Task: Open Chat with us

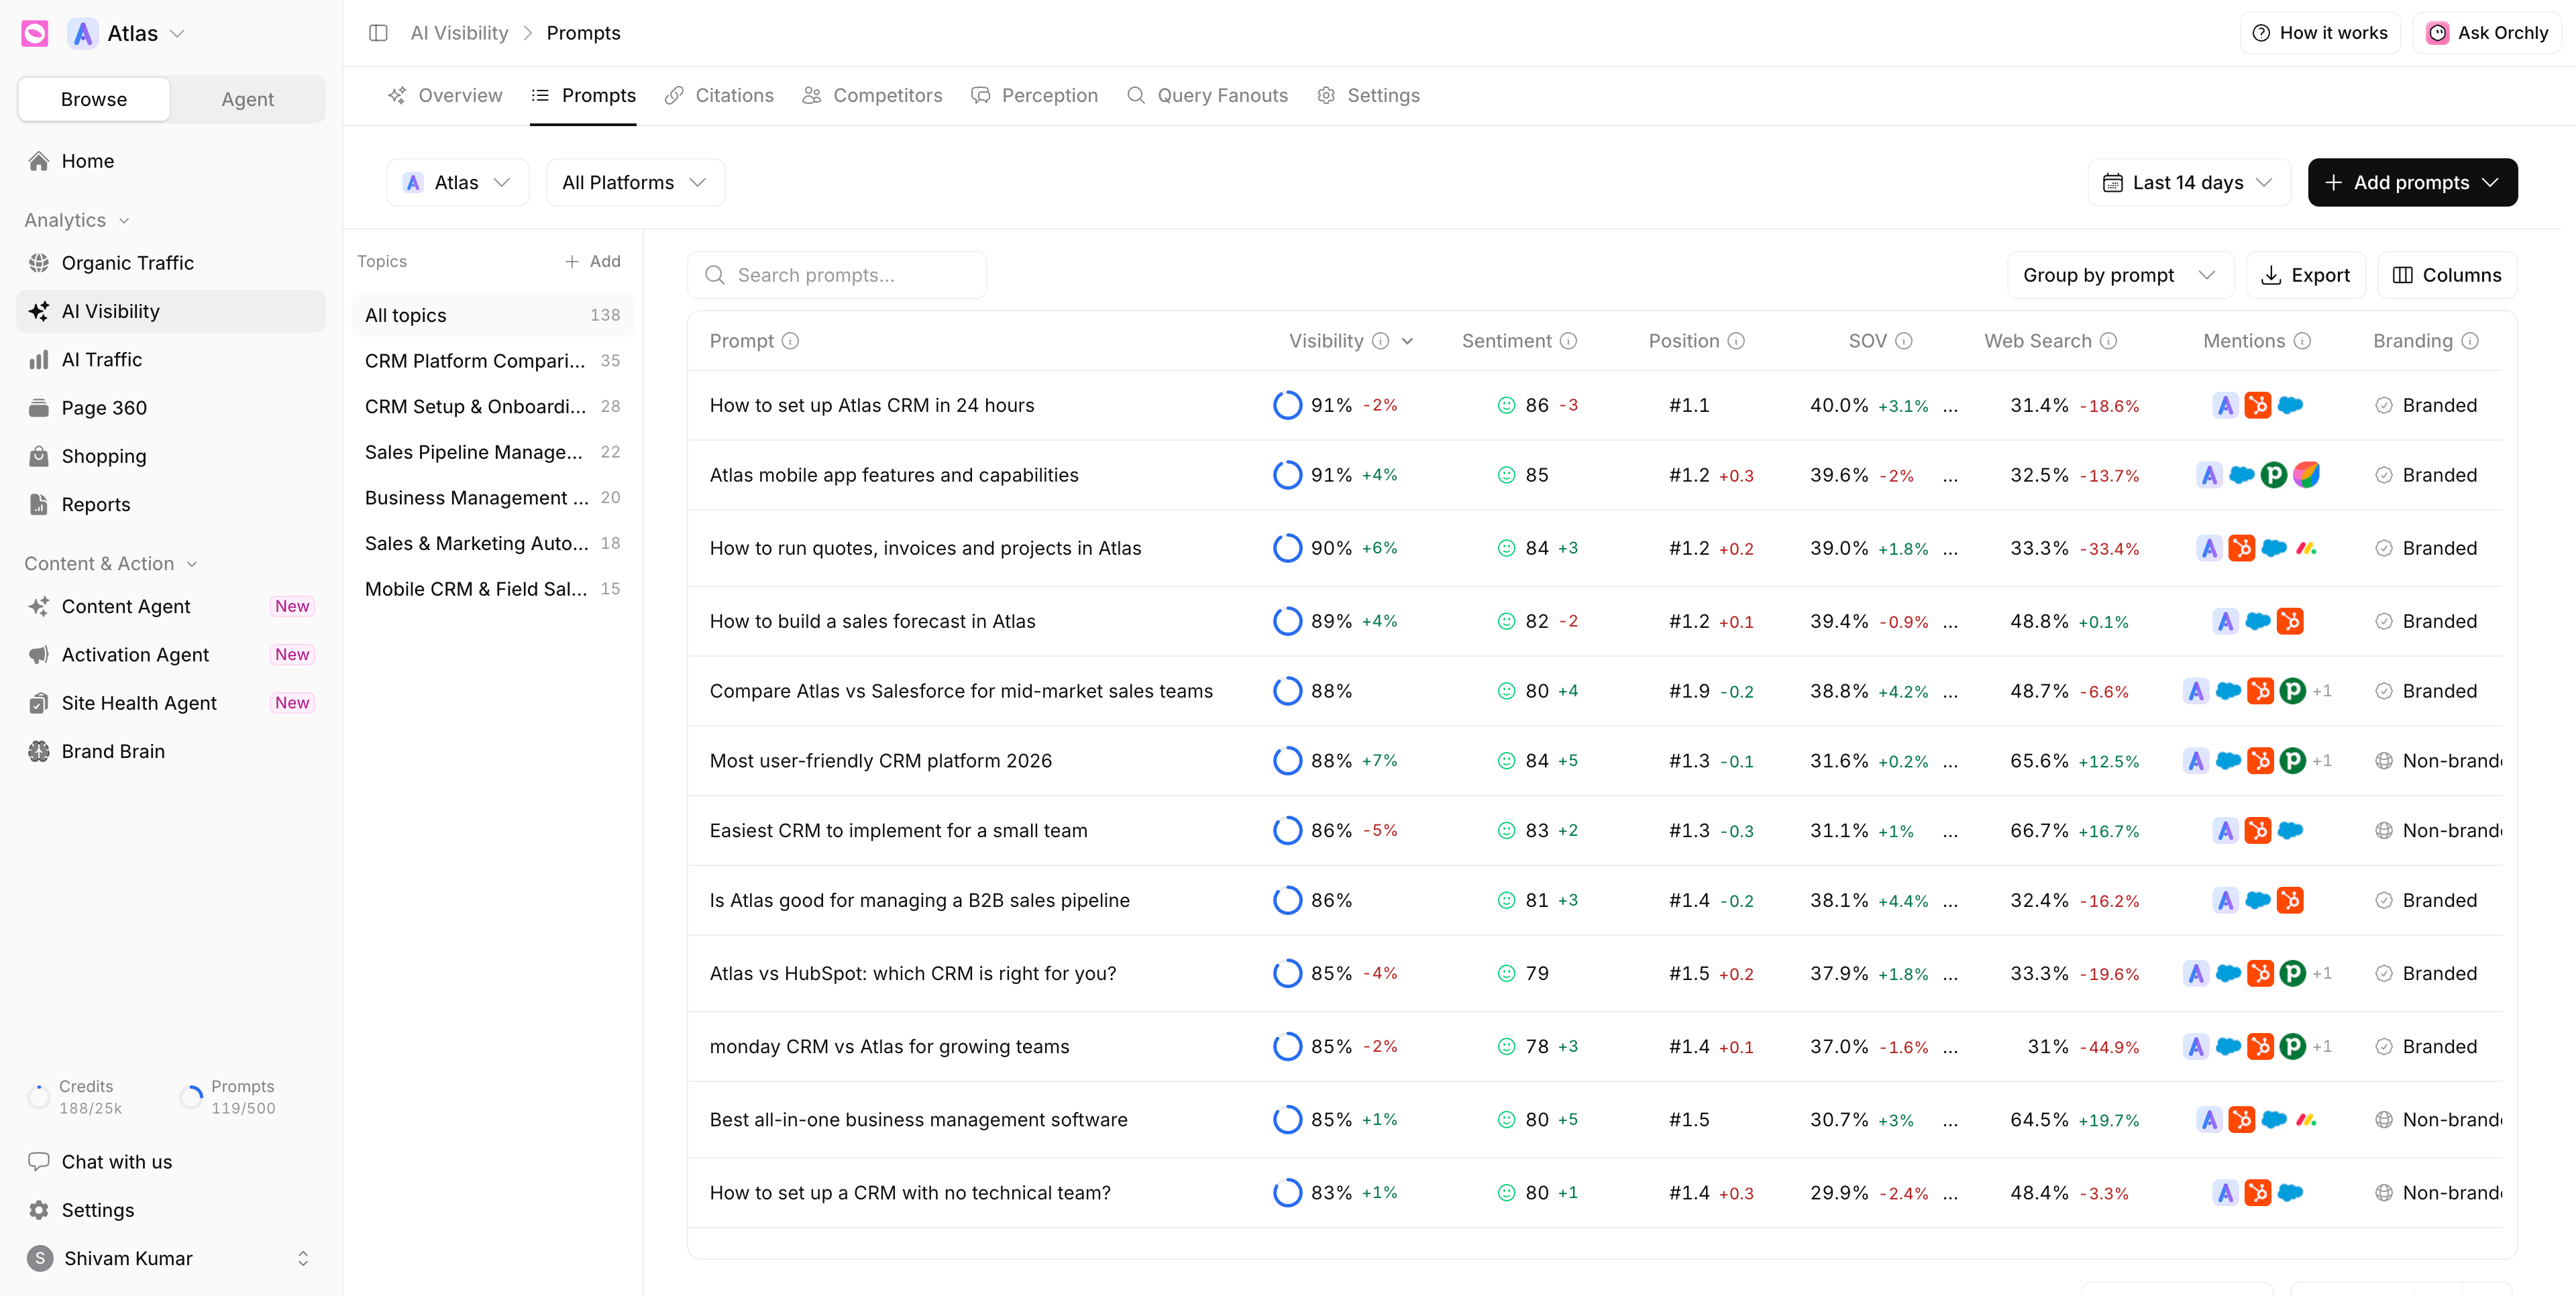Action: pos(171,1162)
